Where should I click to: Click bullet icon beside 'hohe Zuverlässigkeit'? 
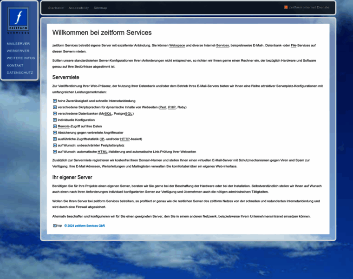55,101
